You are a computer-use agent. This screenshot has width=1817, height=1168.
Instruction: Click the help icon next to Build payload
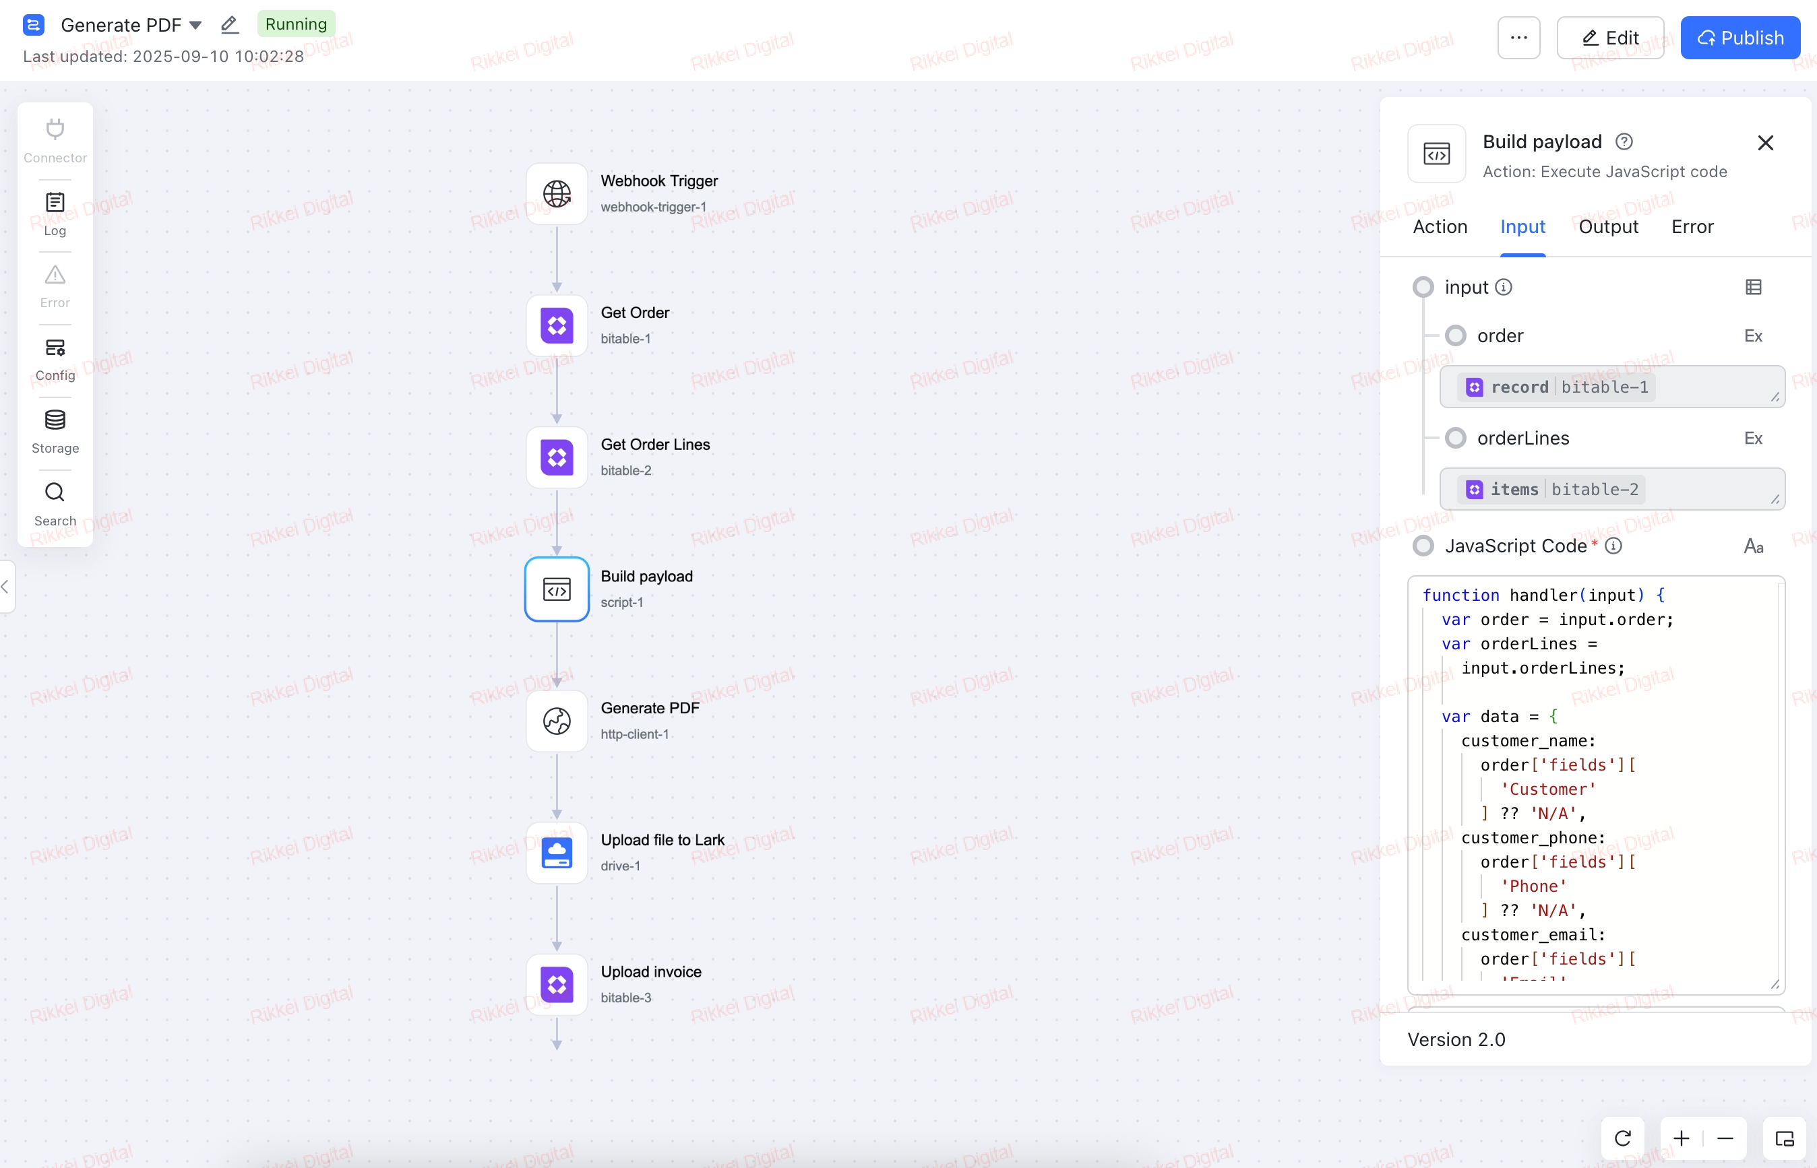coord(1624,142)
